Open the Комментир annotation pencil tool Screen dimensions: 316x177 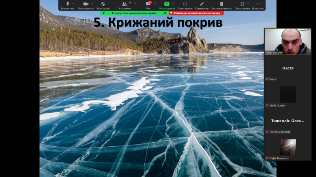point(202,4)
